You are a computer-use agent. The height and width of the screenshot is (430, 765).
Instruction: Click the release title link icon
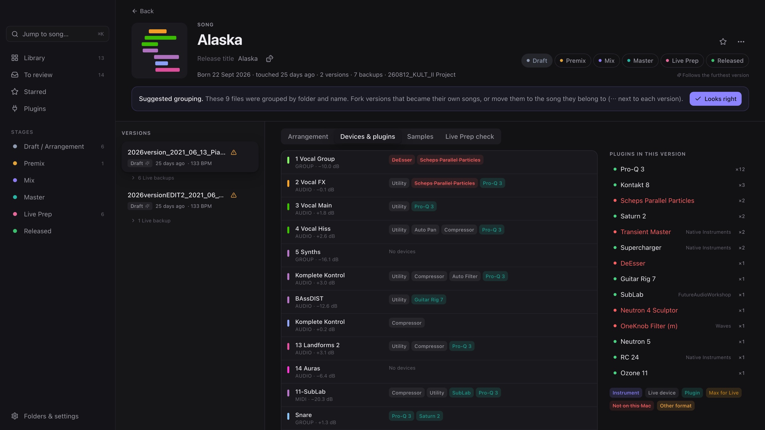[270, 59]
